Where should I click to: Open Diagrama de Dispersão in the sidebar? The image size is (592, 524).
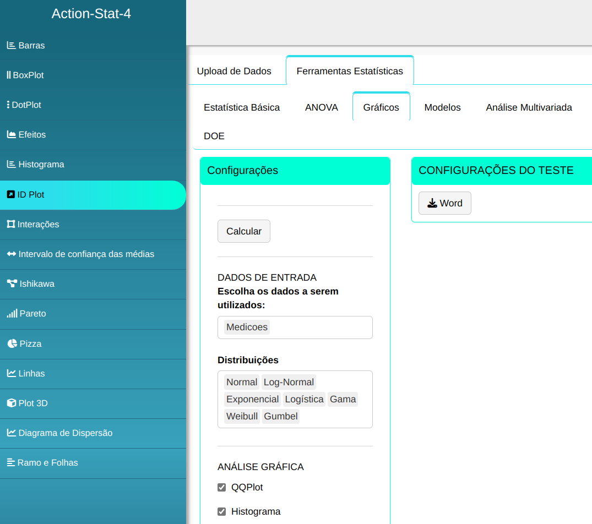65,433
